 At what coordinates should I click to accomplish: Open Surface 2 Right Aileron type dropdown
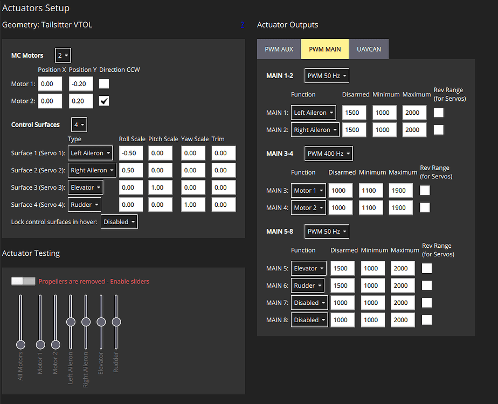coord(92,170)
